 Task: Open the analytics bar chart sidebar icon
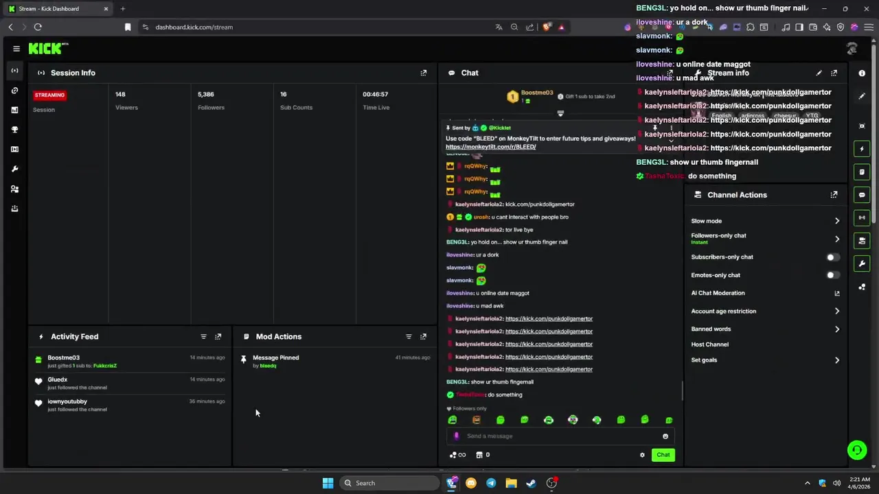14,110
